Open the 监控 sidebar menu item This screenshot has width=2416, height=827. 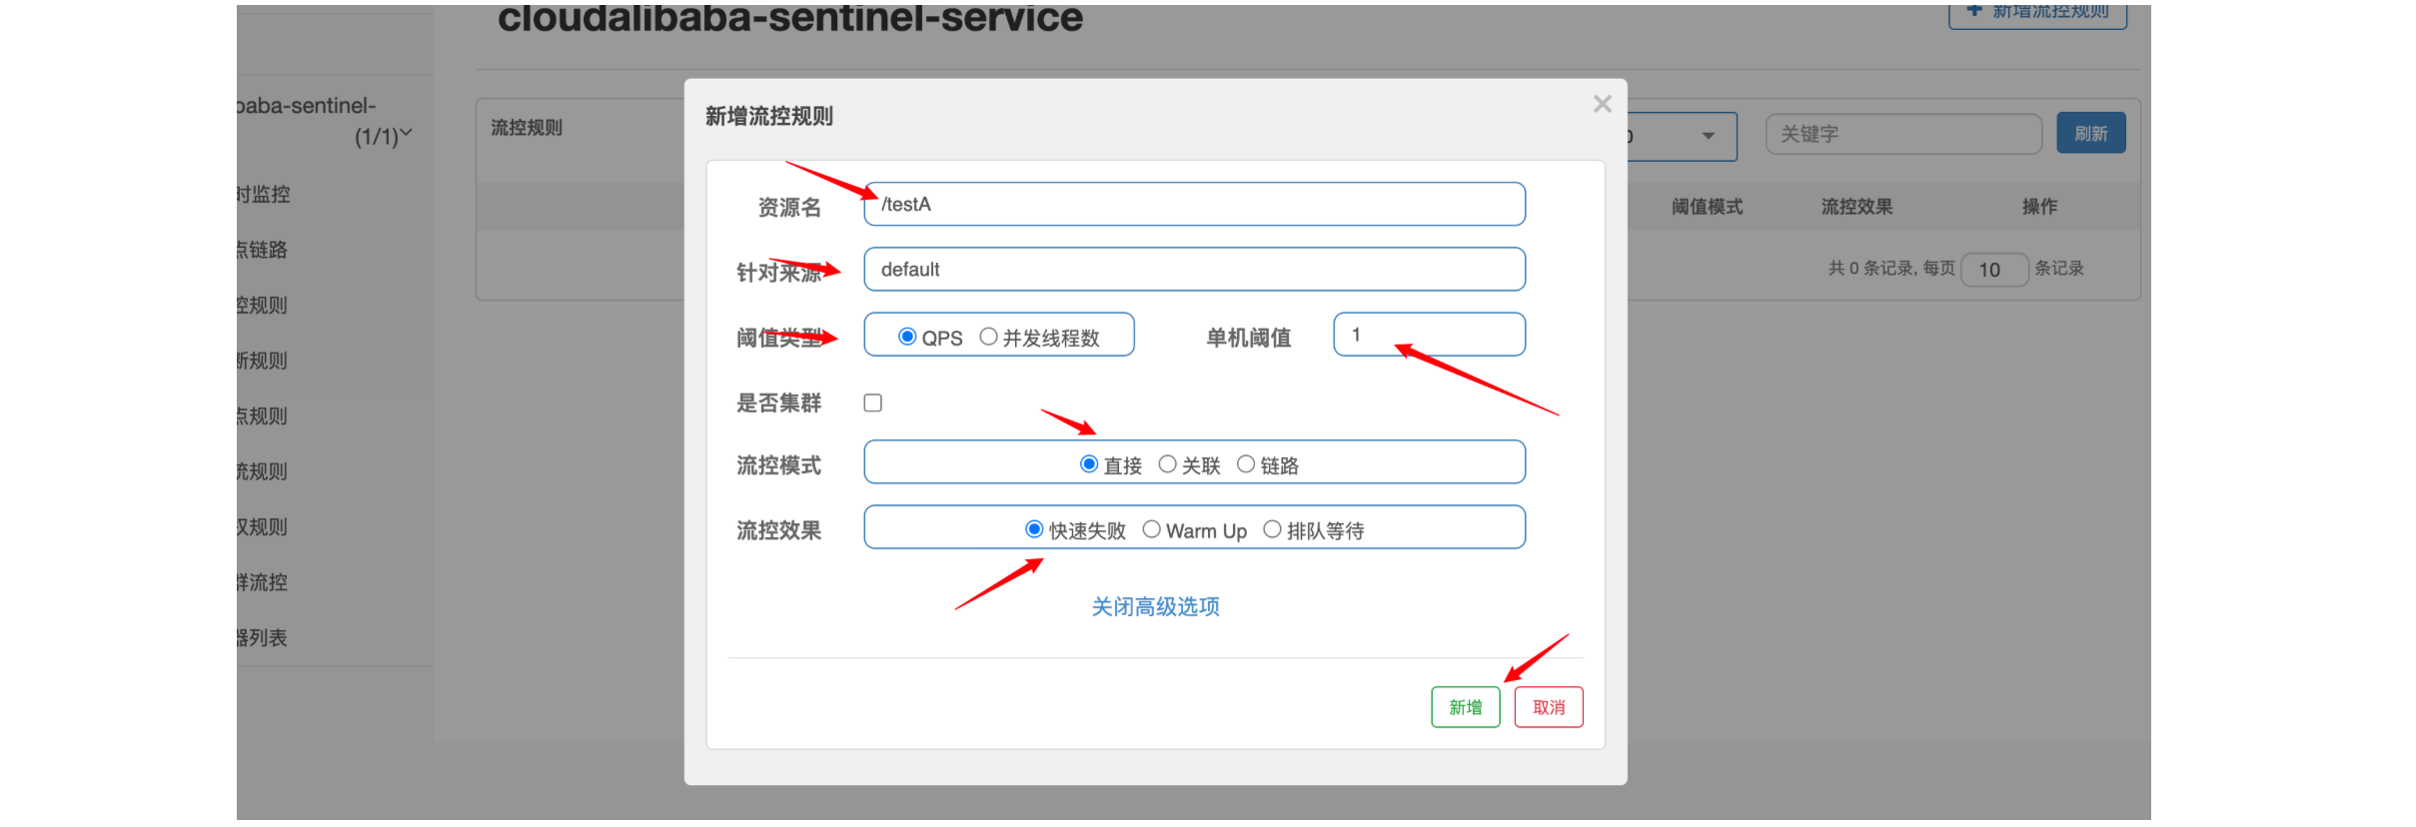(x=264, y=195)
